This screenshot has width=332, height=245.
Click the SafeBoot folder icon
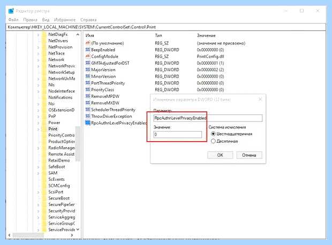[44, 167]
